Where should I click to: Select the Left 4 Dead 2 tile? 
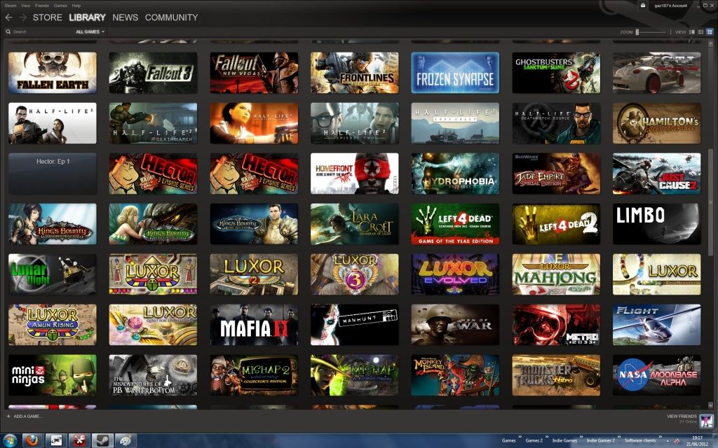pyautogui.click(x=556, y=224)
